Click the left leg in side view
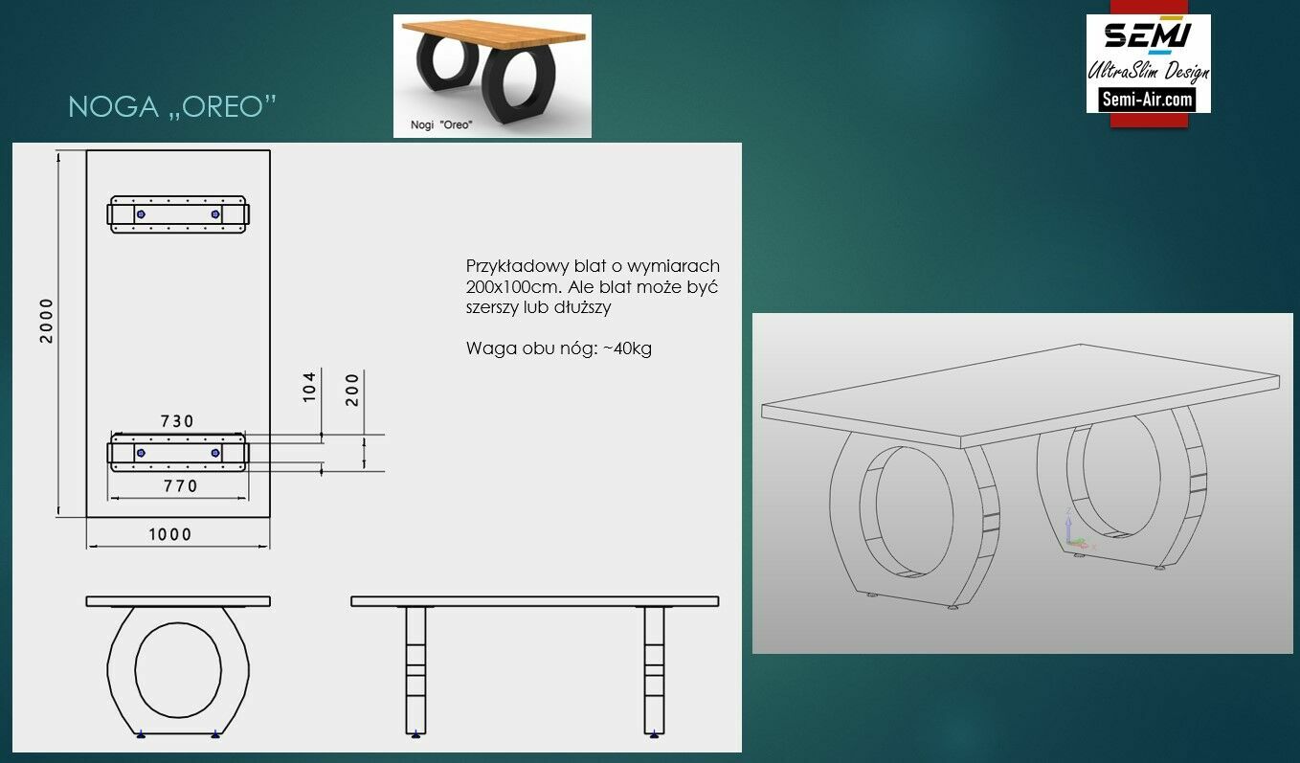This screenshot has width=1300, height=763. coord(415,669)
